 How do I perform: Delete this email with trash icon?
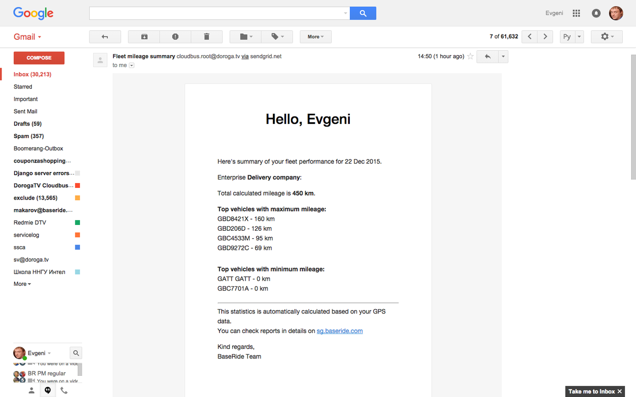click(207, 37)
